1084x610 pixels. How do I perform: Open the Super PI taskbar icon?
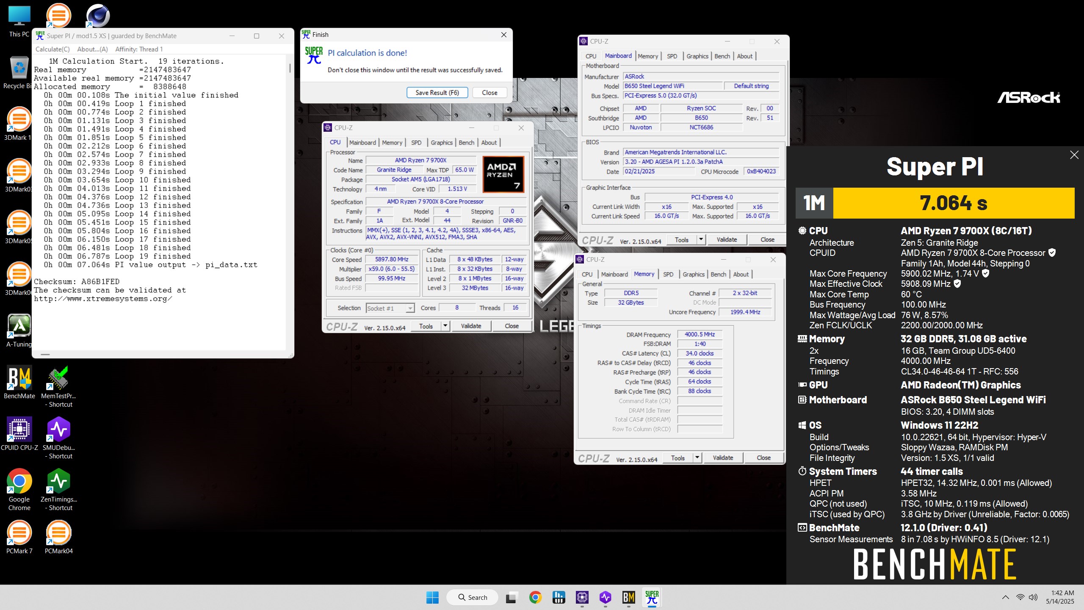[652, 597]
